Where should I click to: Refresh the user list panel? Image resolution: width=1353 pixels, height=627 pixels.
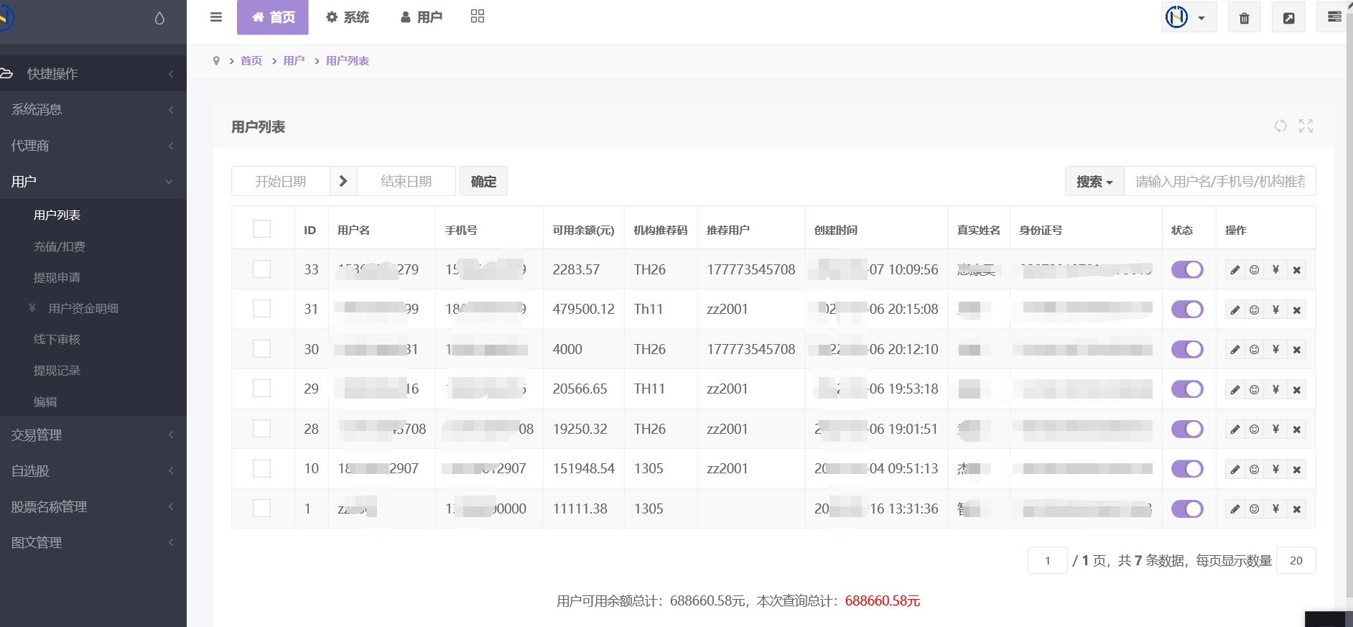coord(1280,126)
